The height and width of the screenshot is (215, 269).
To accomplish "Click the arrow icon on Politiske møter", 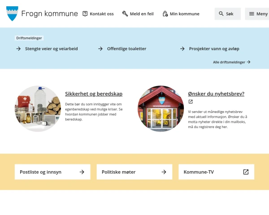I will [x=164, y=172].
